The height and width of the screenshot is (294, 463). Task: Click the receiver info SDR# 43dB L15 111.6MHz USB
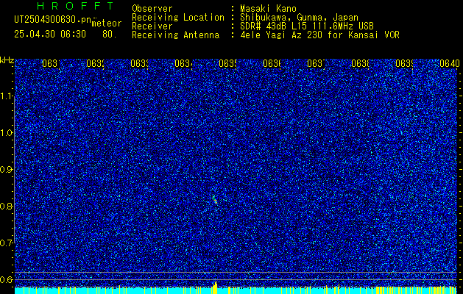pos(307,26)
